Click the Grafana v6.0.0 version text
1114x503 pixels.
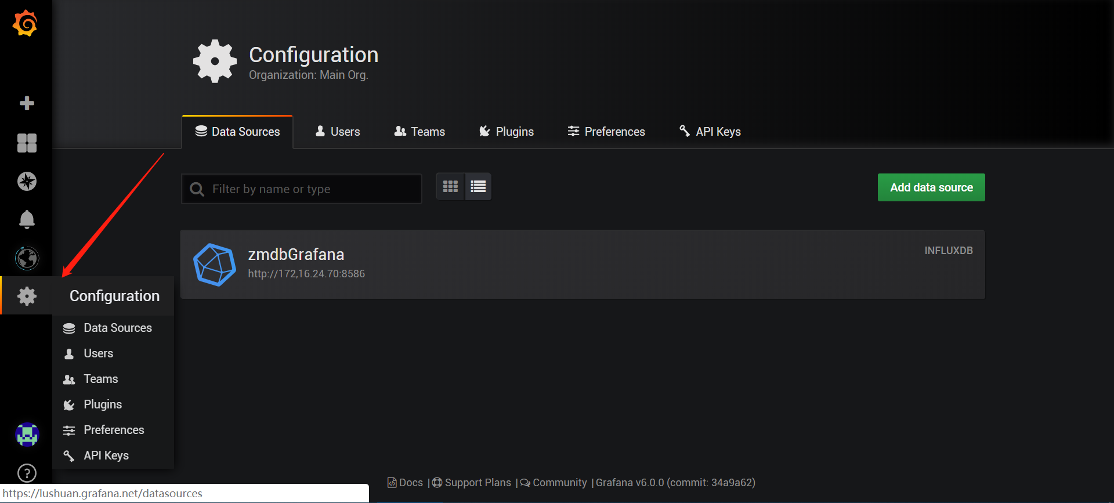pyautogui.click(x=675, y=483)
